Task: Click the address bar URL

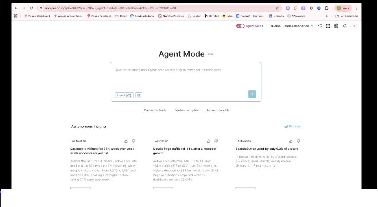Action: tap(110, 8)
